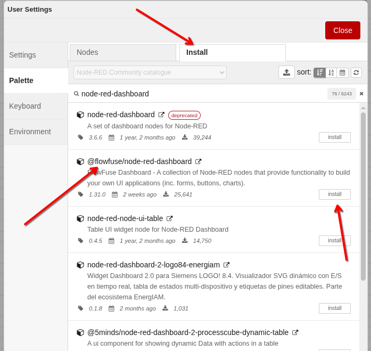Click the cube icon beside @flowfuse/node-red-dashboard
Viewport: 371px width, 351px height.
pyautogui.click(x=80, y=161)
